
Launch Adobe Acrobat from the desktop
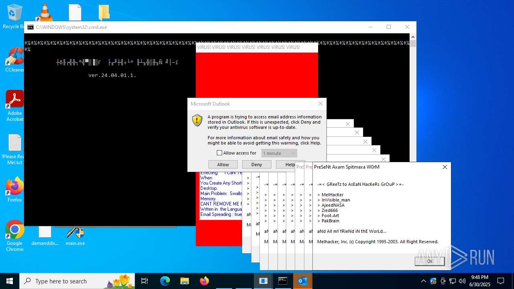point(14,106)
